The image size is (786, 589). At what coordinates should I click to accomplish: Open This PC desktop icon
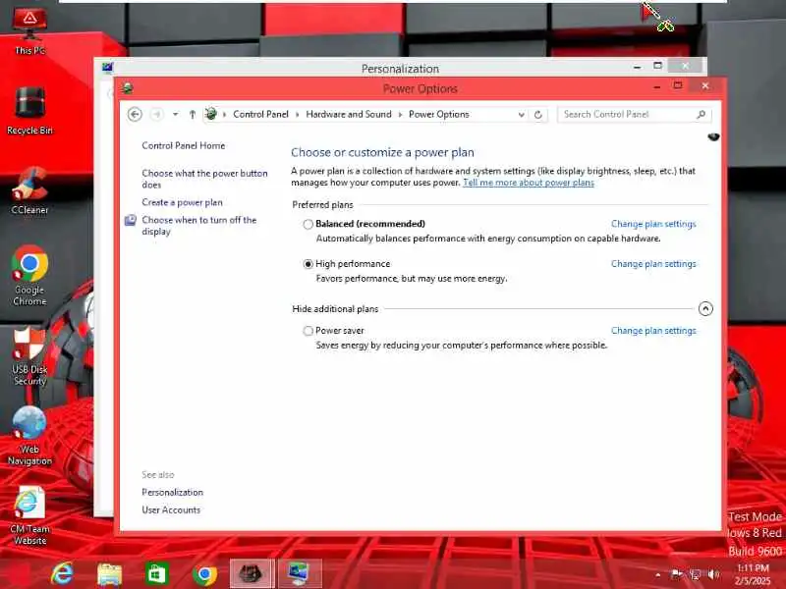[29, 31]
